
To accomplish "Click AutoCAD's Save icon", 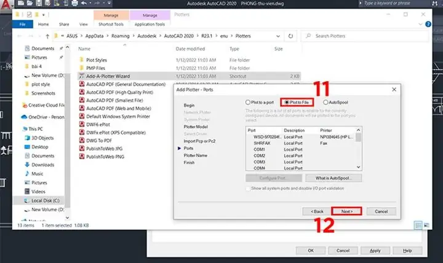I will pyautogui.click(x=39, y=4).
